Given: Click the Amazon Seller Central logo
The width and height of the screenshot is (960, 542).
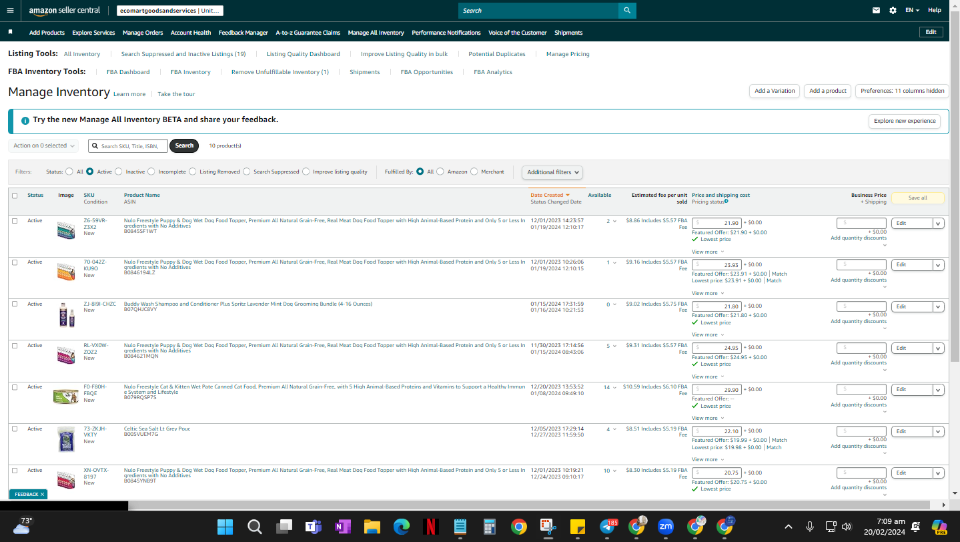Looking at the screenshot, I should point(64,11).
